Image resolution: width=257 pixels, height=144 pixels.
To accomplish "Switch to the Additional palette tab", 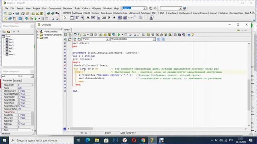I will (x=78, y=13).
